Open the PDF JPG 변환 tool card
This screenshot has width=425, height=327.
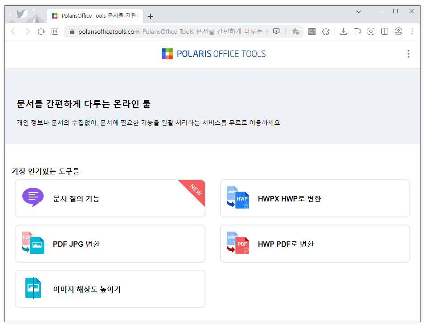110,244
